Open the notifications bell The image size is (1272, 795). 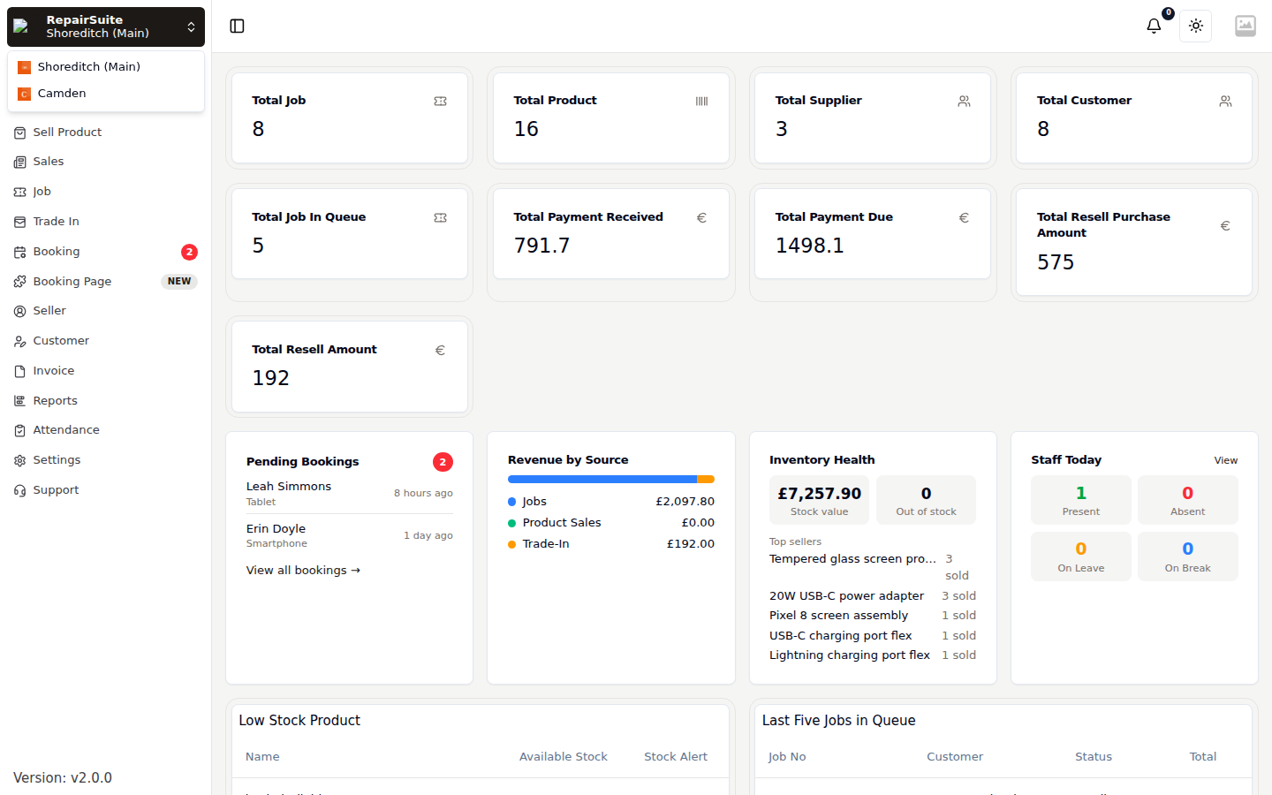tap(1154, 26)
